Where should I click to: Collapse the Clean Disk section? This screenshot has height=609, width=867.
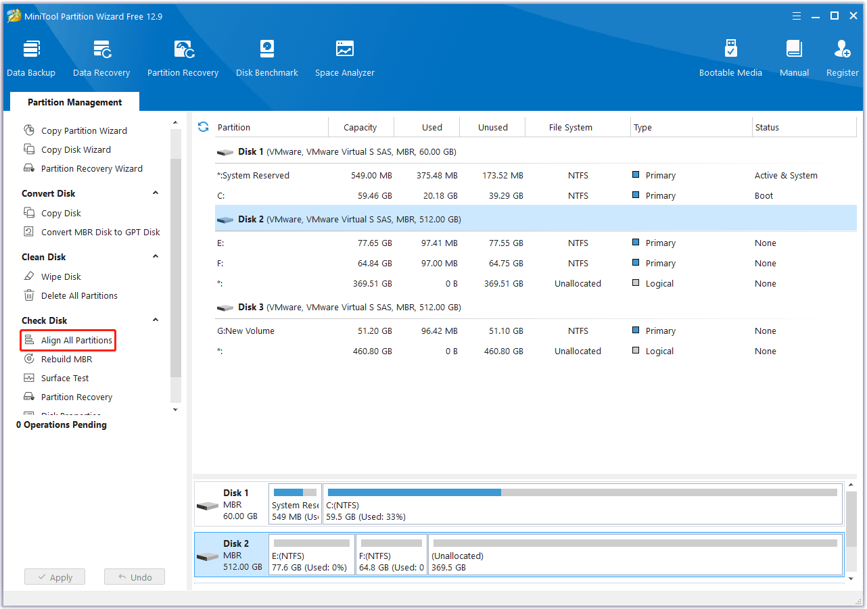point(156,257)
